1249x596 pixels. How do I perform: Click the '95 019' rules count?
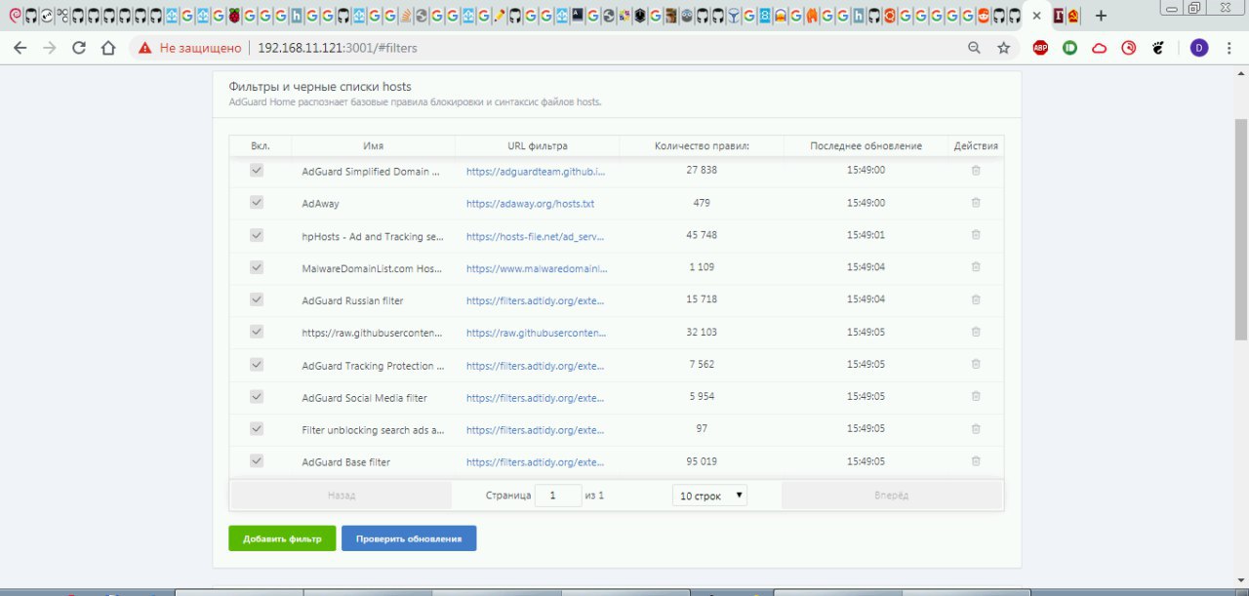point(701,461)
